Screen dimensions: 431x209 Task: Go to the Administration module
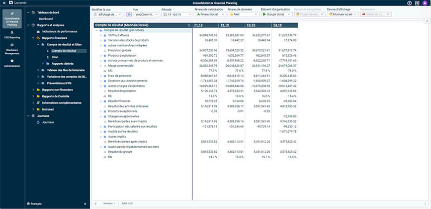pos(12,63)
